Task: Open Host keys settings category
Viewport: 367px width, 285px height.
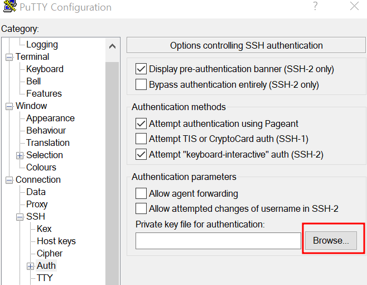Action: click(56, 241)
